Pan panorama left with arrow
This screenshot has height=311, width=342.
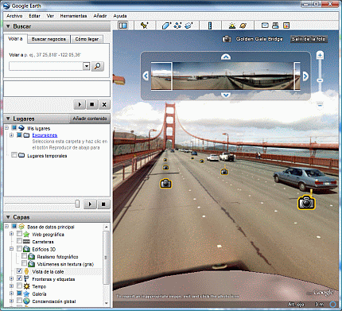146,76
